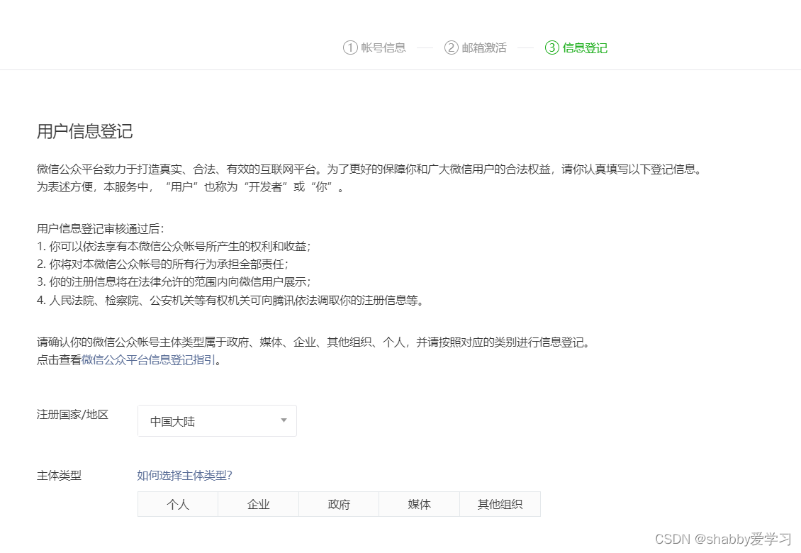Click step 2 邮箱激活 in progress bar
801x553 pixels.
tap(476, 48)
